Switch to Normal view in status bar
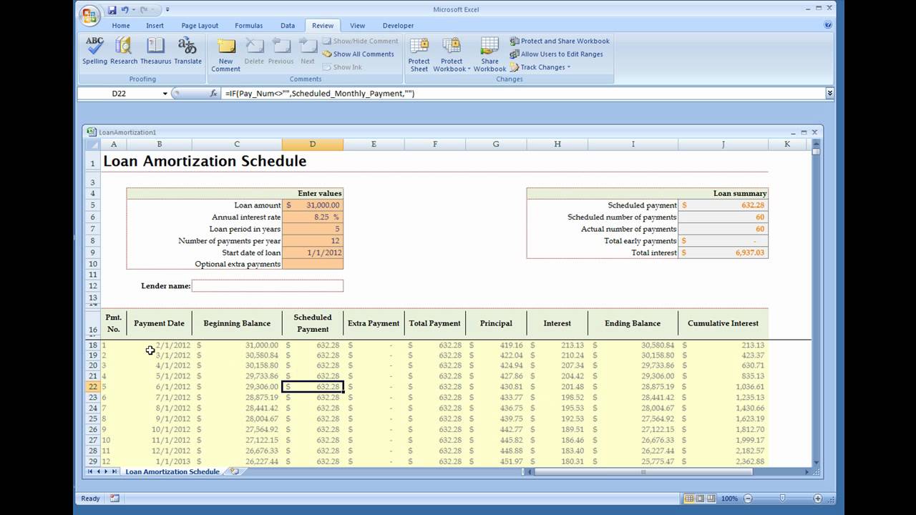The image size is (916, 515). click(689, 499)
